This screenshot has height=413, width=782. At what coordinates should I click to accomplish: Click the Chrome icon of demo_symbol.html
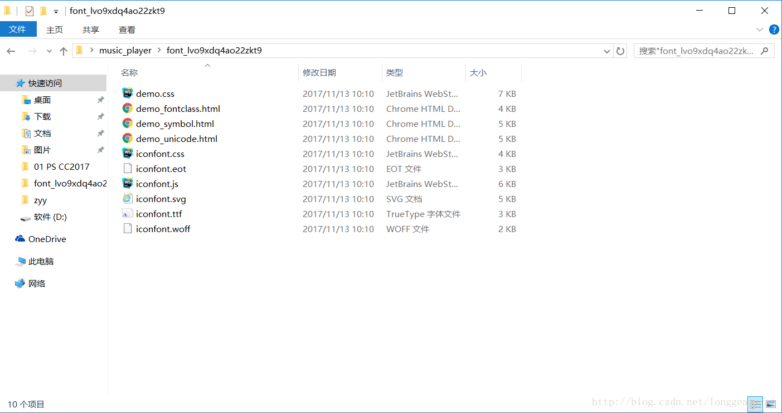click(128, 123)
